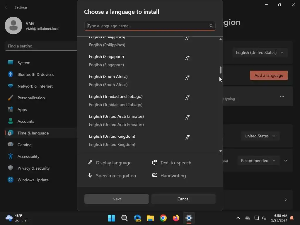The height and width of the screenshot is (225, 300).
Task: Open File Explorer from taskbar
Action: (150, 218)
